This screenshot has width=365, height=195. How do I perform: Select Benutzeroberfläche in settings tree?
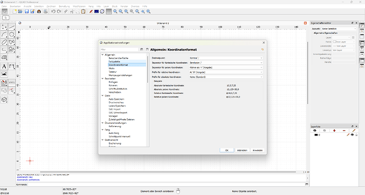pos(118,58)
